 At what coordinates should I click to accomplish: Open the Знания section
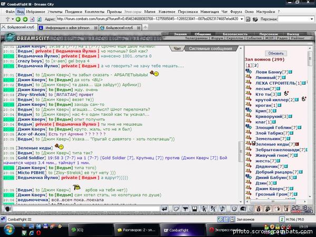coord(180,34)
